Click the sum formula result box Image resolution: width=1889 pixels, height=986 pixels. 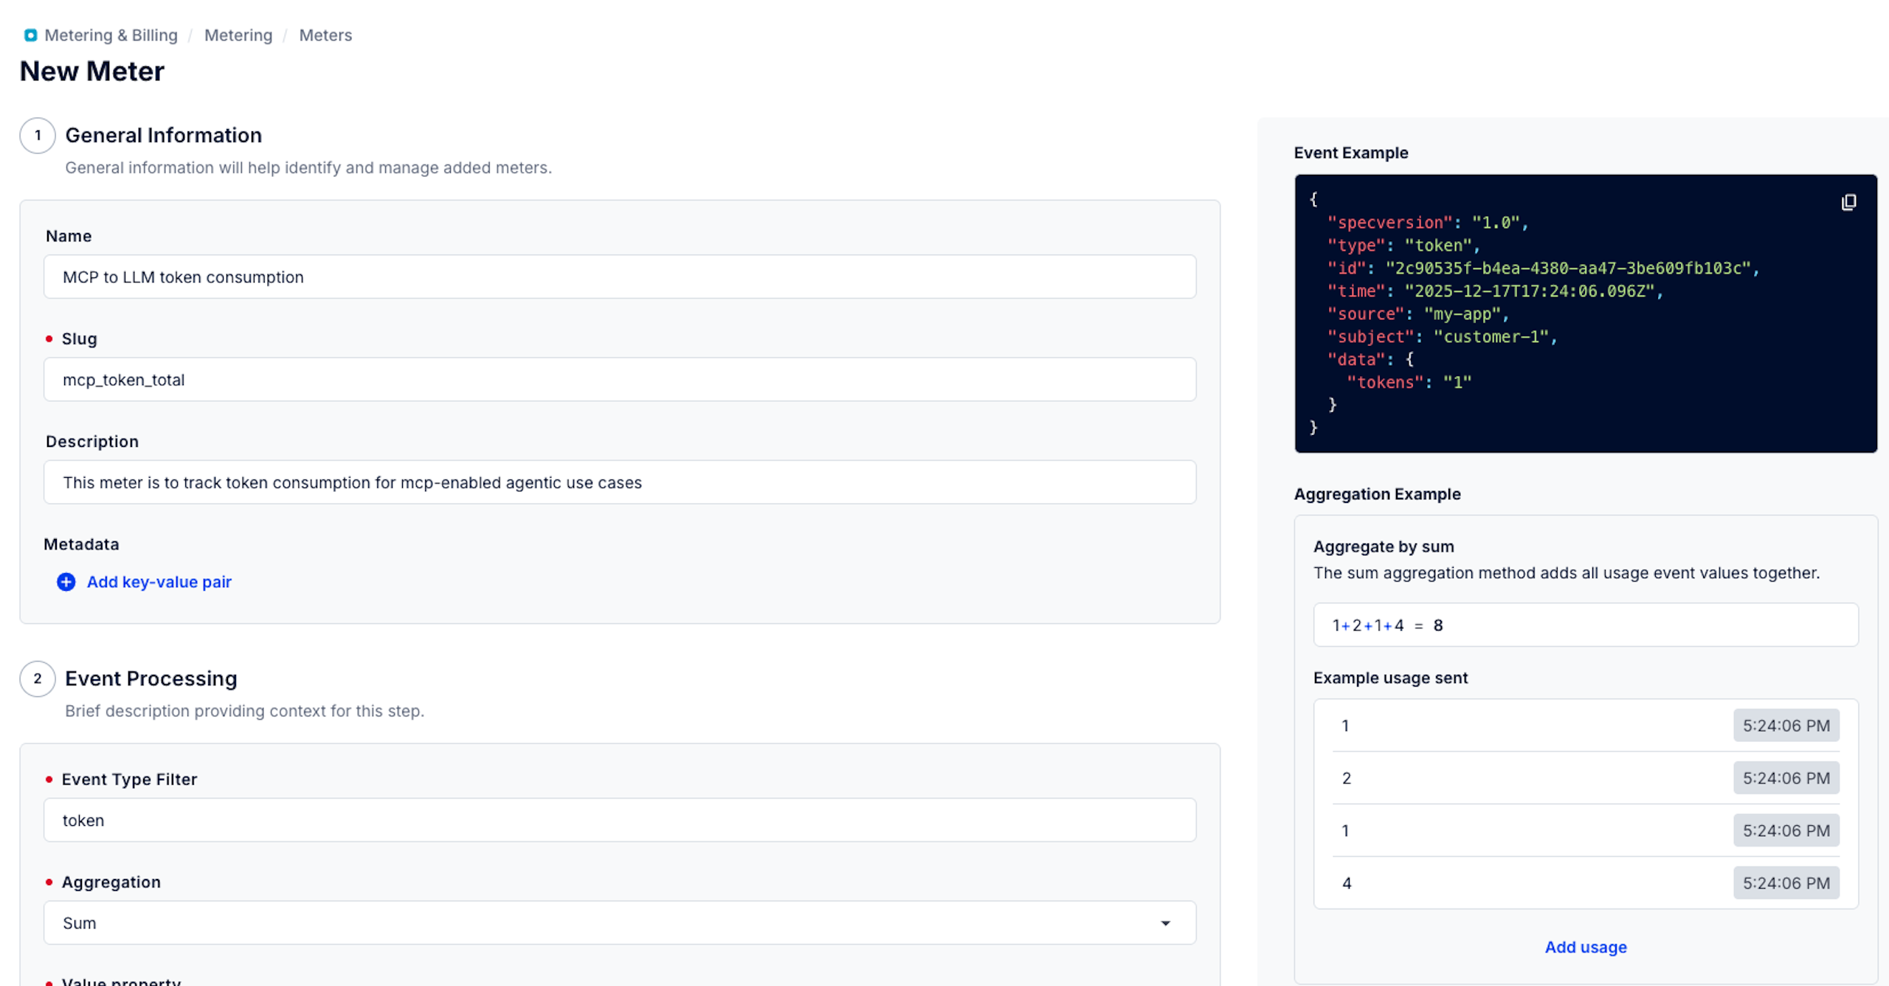[x=1585, y=625]
